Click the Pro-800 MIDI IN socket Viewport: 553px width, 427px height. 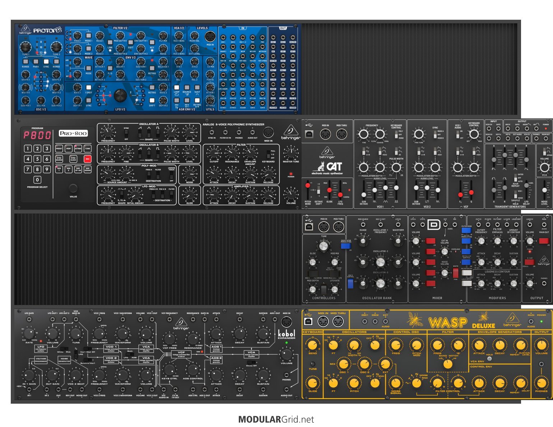269,132
